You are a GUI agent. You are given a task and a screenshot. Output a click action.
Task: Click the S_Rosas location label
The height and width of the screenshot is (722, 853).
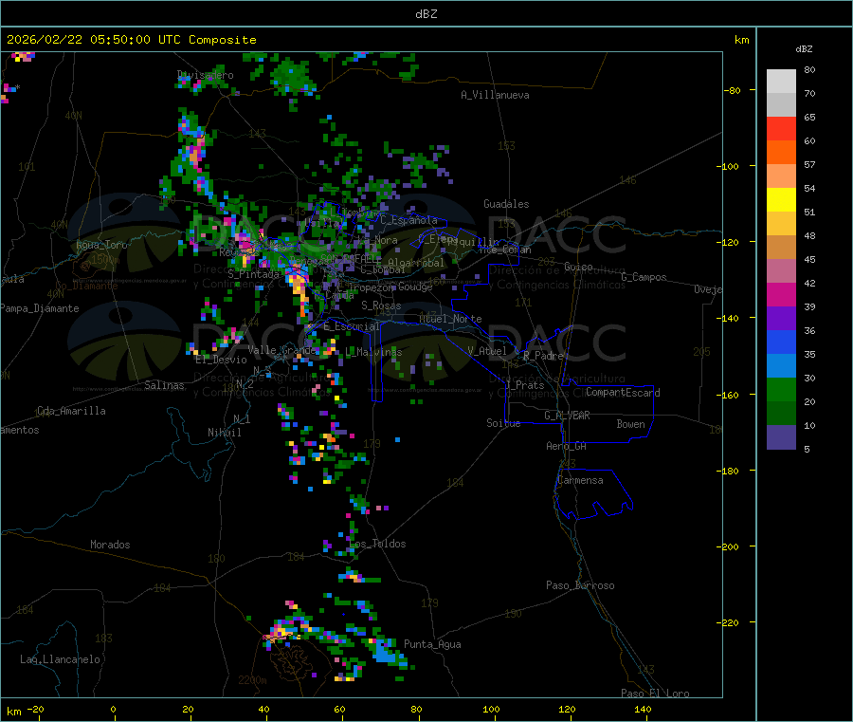coord(381,305)
